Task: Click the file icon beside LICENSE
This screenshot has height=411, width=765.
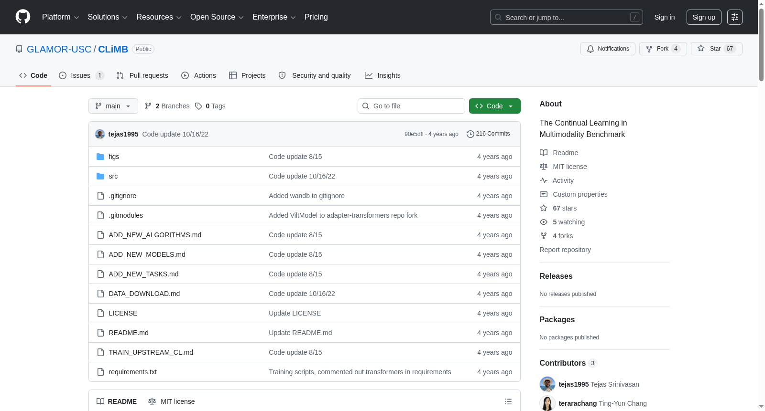Action: coord(100,313)
